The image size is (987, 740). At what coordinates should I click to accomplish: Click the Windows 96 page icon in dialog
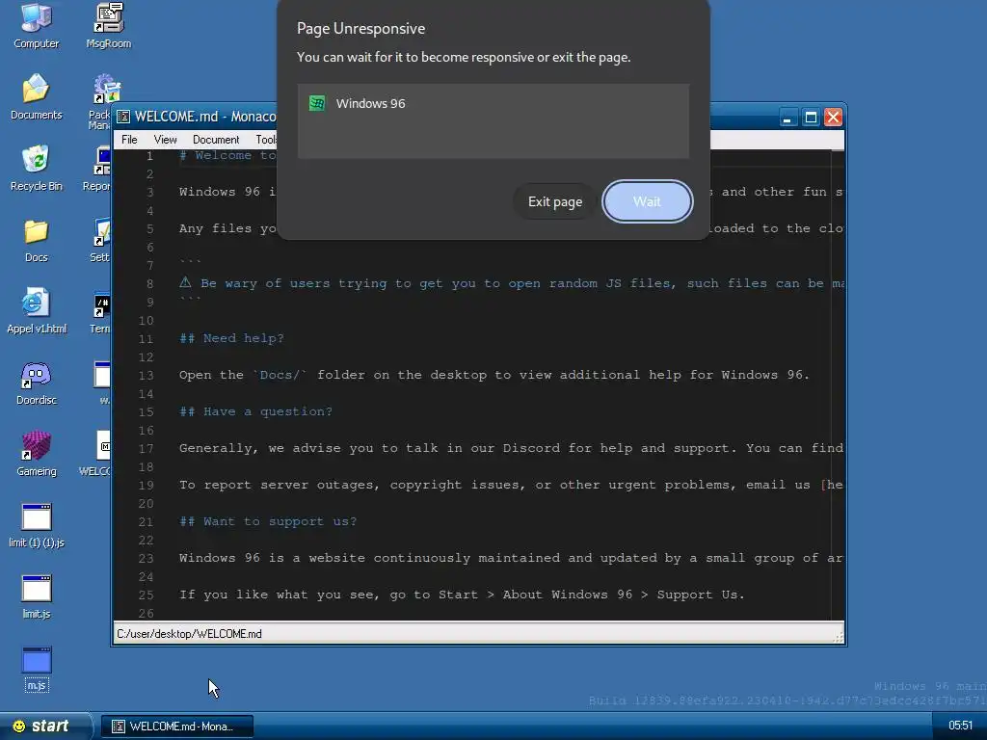pos(316,103)
